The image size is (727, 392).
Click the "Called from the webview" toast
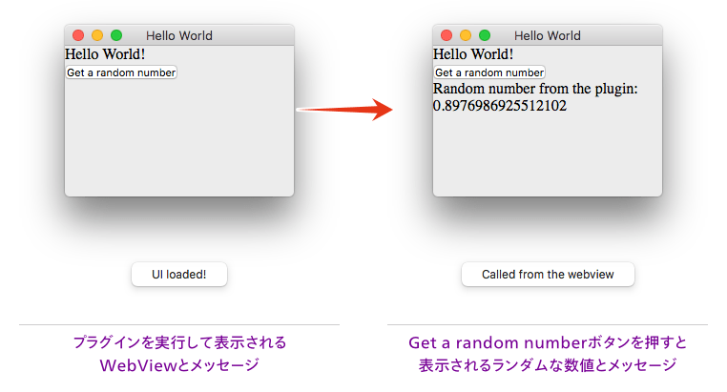point(547,275)
